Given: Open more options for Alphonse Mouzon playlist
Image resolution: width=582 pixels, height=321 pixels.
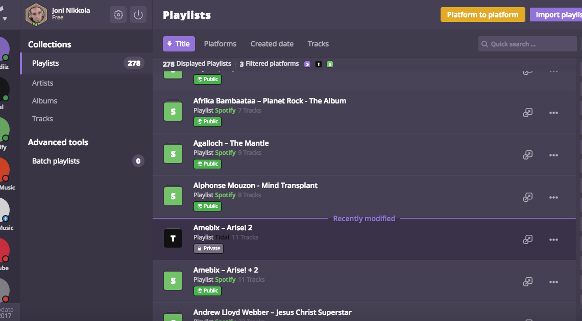Looking at the screenshot, I should [553, 197].
